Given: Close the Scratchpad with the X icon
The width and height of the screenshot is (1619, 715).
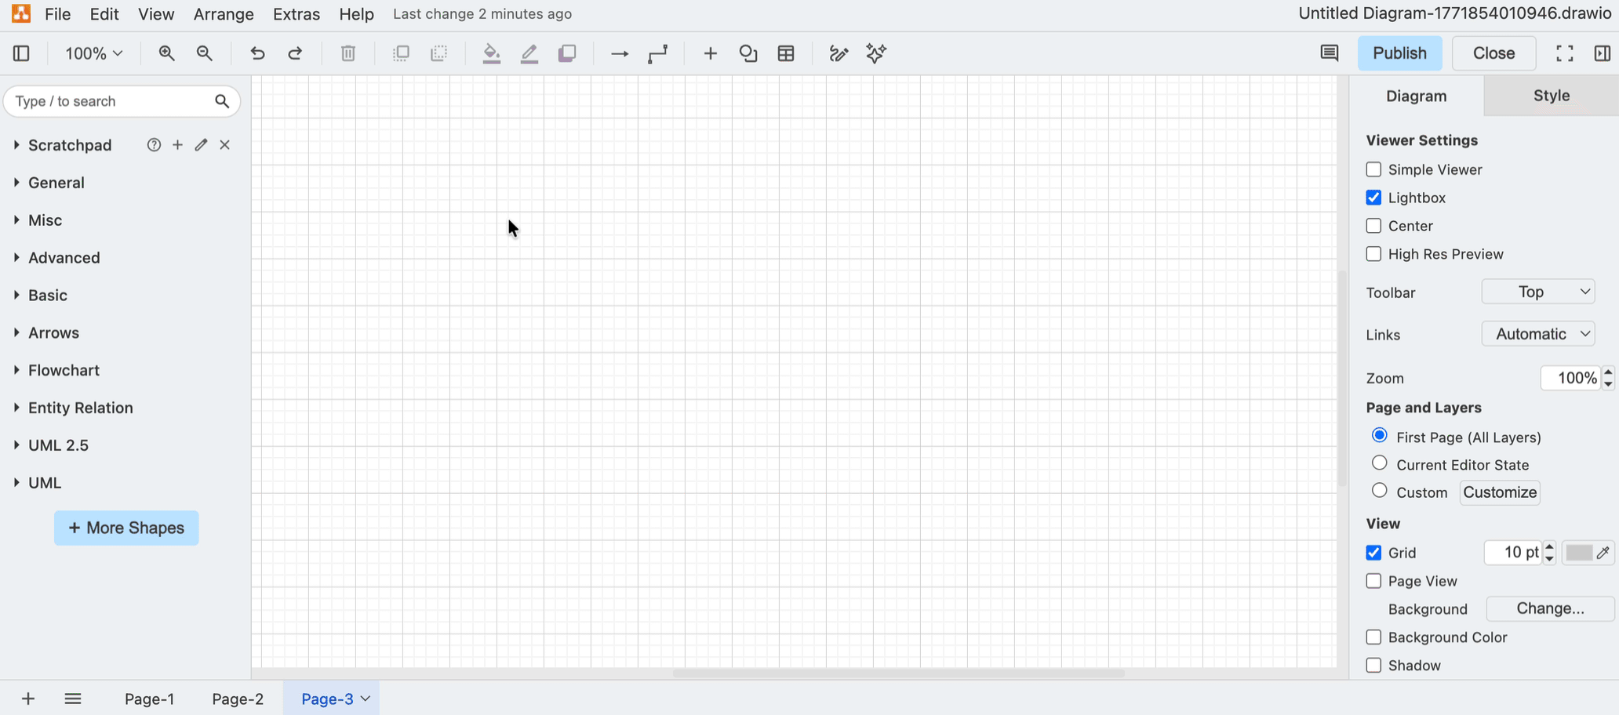Looking at the screenshot, I should point(225,145).
